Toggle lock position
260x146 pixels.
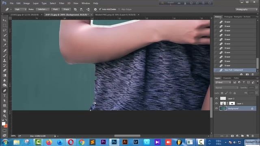click(230, 93)
